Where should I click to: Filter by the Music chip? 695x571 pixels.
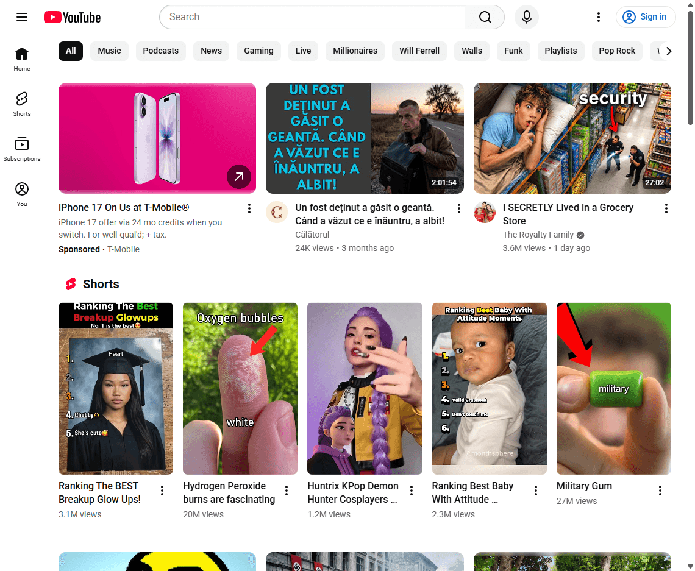pyautogui.click(x=110, y=51)
